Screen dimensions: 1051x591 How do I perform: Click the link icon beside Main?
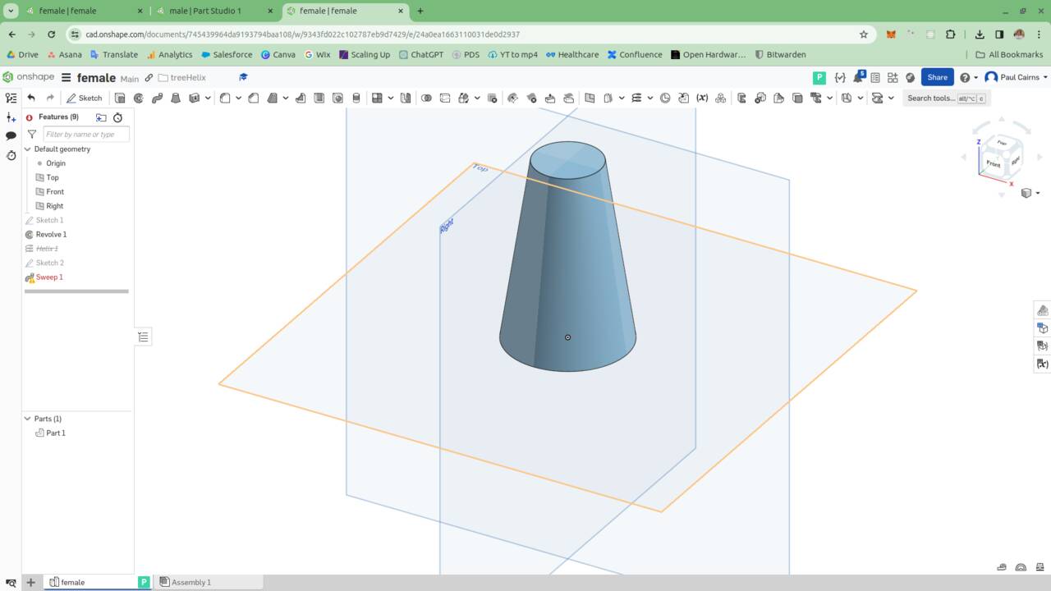149,77
